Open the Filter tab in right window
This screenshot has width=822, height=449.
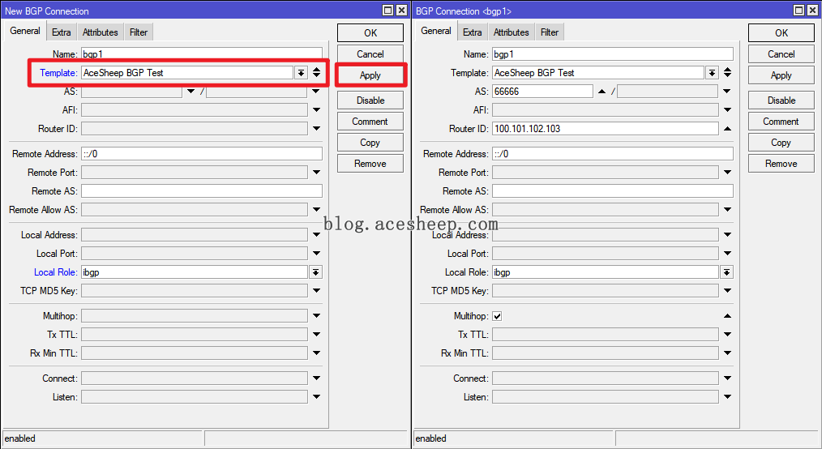point(550,32)
